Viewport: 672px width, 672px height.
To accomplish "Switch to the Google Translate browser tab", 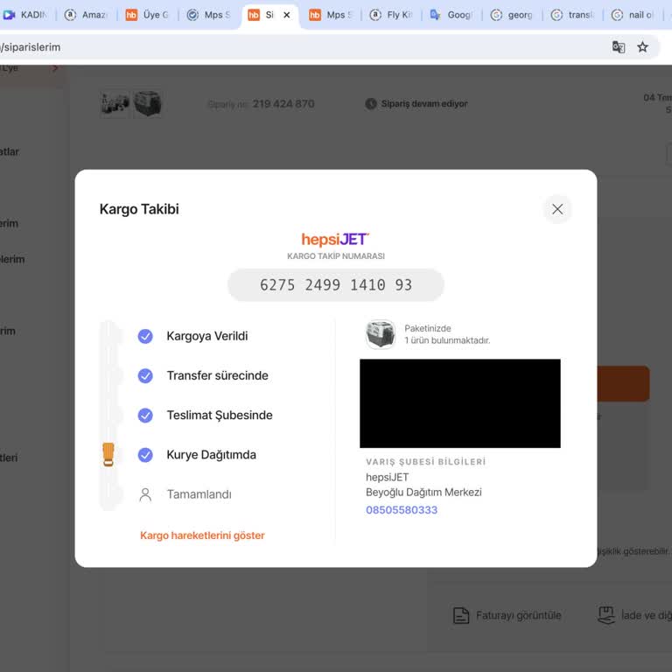I will click(452, 15).
